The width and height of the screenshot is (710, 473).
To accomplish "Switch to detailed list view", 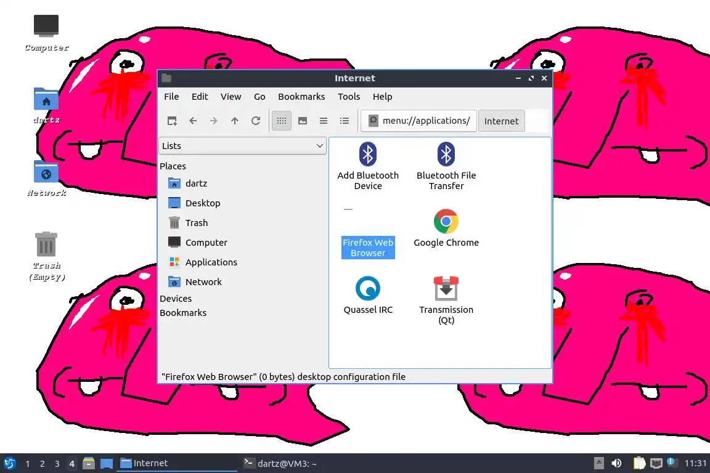I will tap(345, 121).
